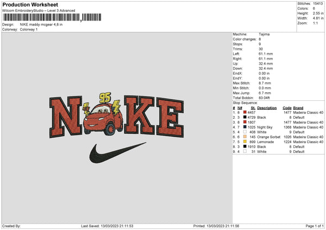
Task: Click the 'Production Worksheet' title
Action: pyautogui.click(x=30, y=4)
